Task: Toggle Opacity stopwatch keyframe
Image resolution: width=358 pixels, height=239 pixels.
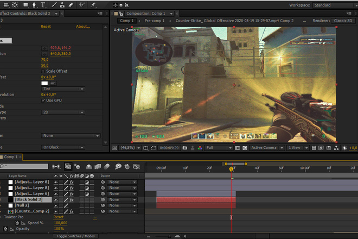Action: (x=5, y=229)
